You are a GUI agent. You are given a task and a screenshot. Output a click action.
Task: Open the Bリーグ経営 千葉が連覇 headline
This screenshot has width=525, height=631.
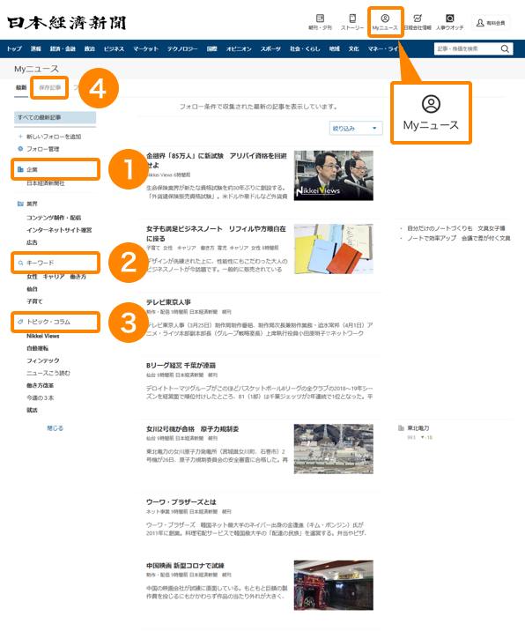pos(181,366)
